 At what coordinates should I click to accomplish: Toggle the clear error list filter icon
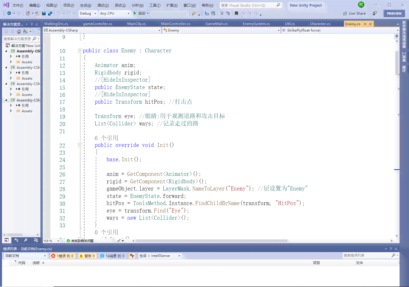[132, 256]
